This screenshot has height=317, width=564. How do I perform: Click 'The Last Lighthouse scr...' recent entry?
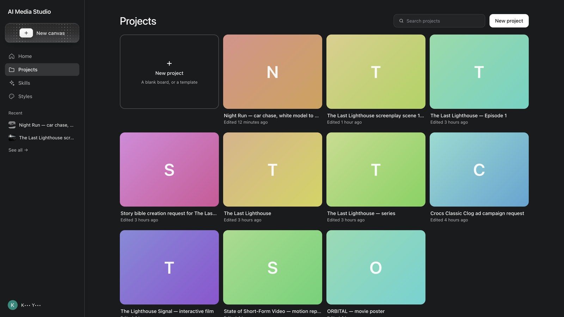[42, 138]
